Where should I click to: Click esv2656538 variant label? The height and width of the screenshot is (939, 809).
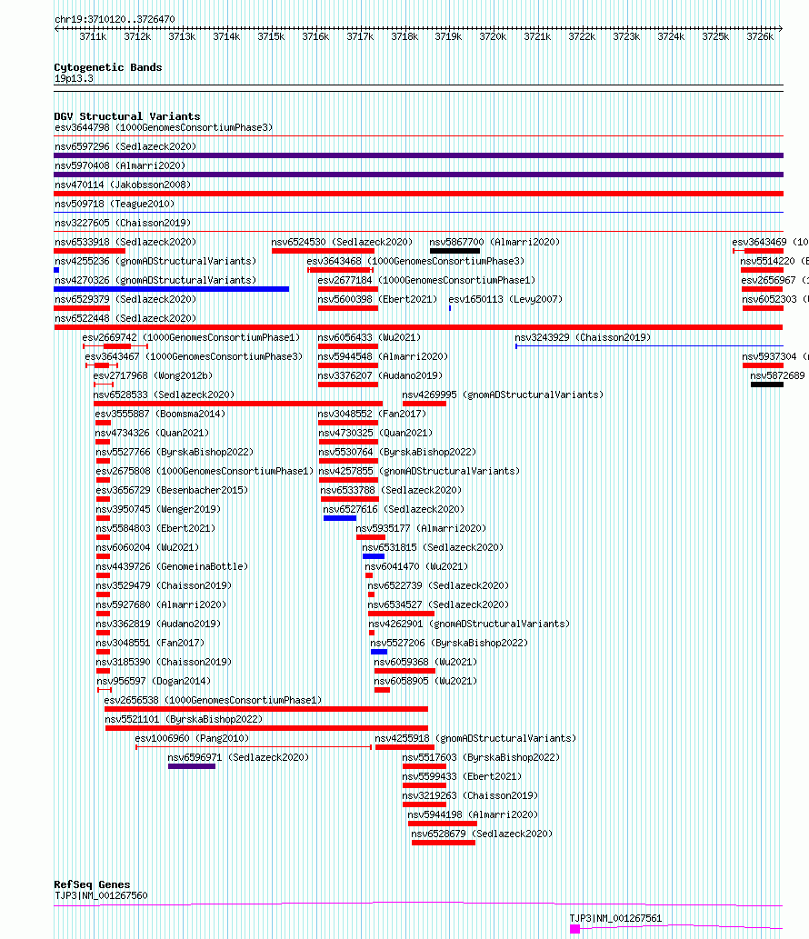pyautogui.click(x=214, y=701)
